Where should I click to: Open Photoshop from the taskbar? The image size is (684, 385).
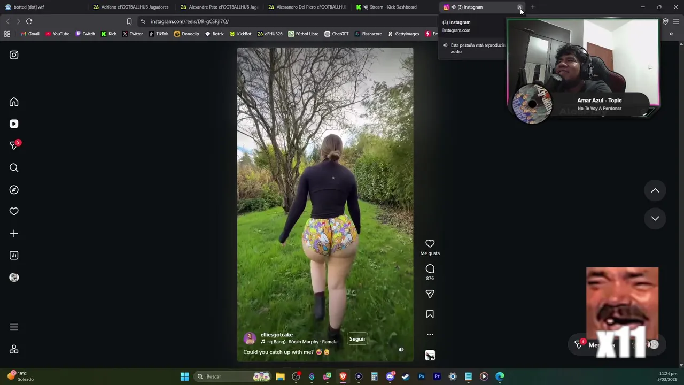(421, 376)
